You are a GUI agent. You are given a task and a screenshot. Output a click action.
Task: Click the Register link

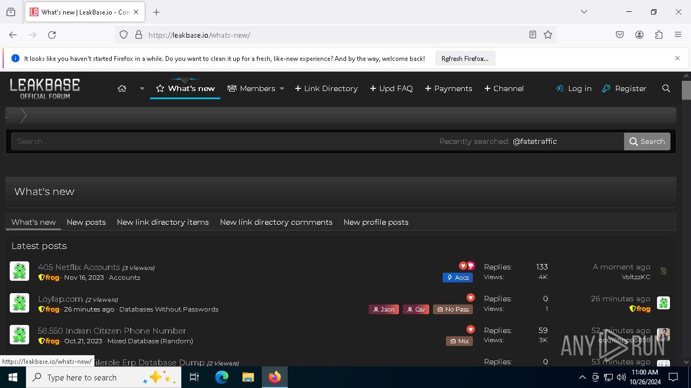point(624,88)
